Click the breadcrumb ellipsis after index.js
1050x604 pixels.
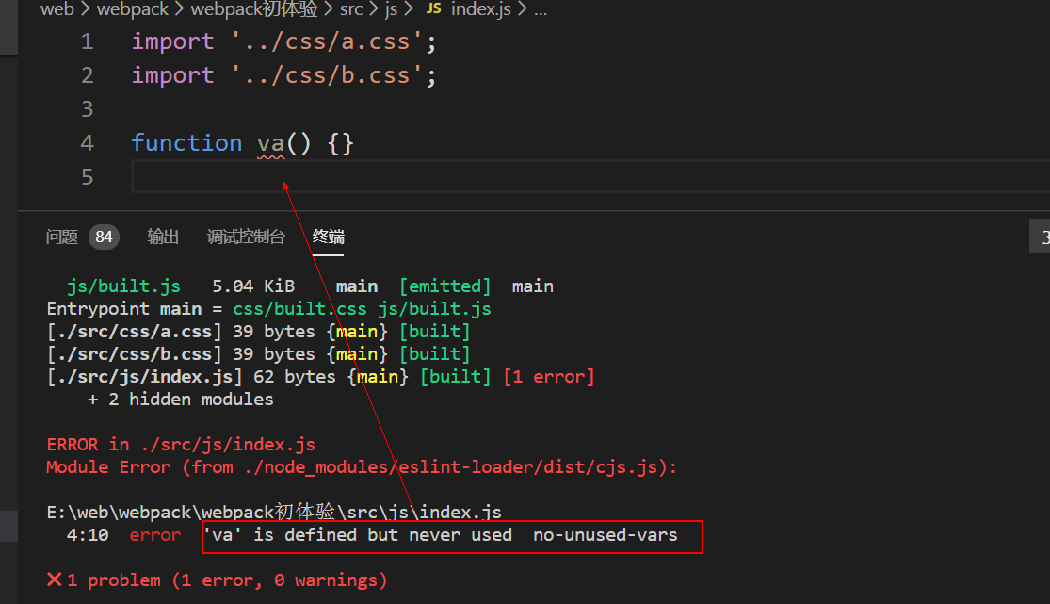point(540,9)
